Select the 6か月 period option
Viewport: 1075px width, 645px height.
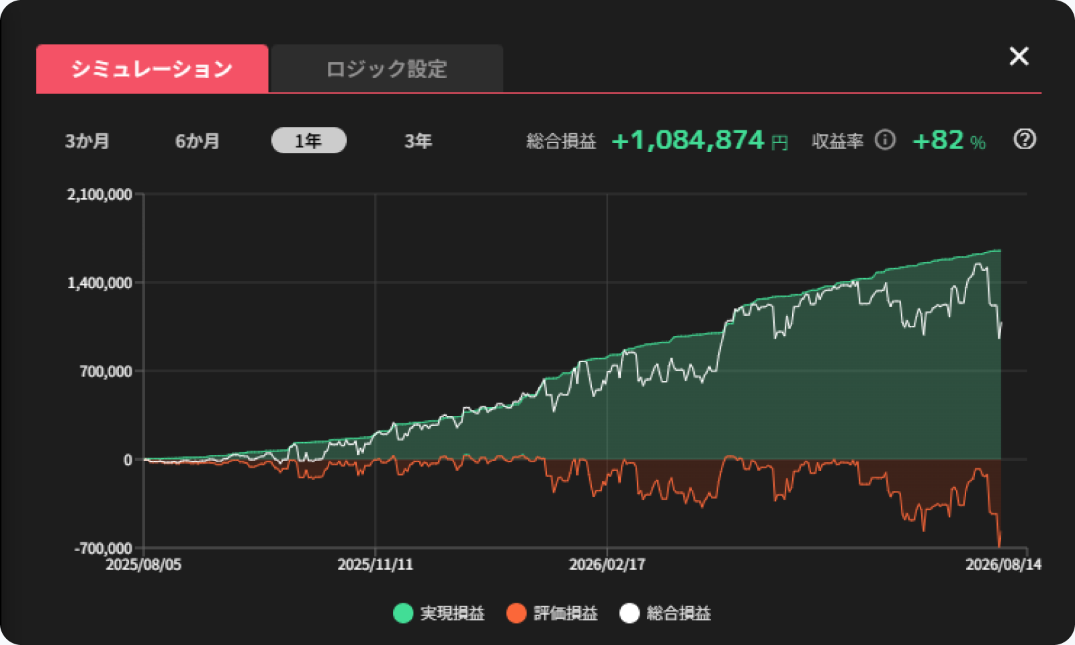coord(198,141)
